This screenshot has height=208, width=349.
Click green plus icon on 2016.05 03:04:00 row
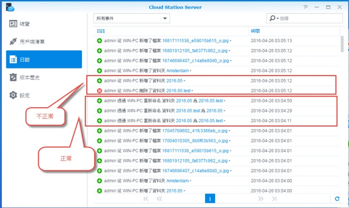coord(99,191)
